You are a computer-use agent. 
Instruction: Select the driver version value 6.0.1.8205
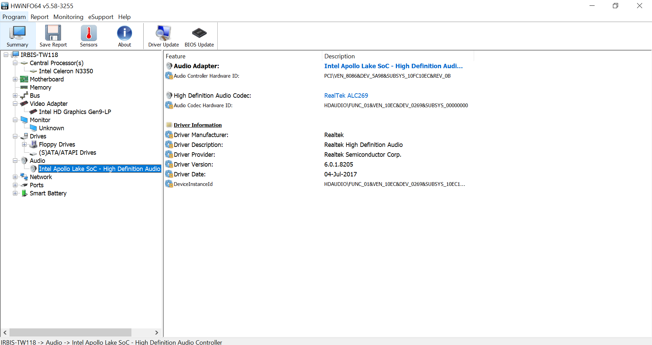pyautogui.click(x=339, y=165)
